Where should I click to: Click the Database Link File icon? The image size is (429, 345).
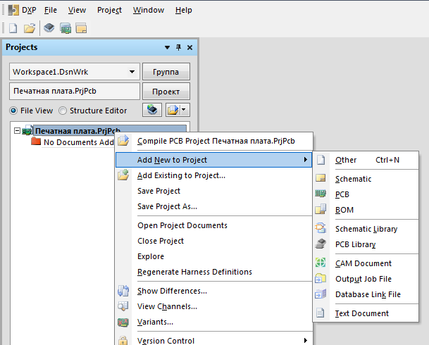coord(321,294)
